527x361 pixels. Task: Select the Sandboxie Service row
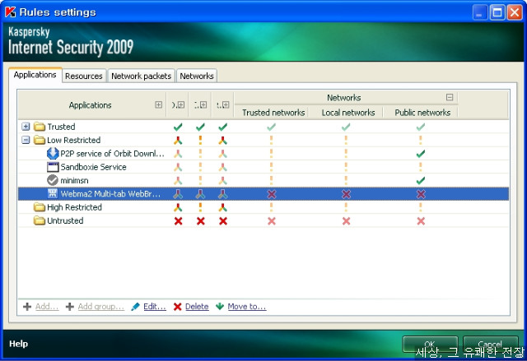tap(263, 167)
